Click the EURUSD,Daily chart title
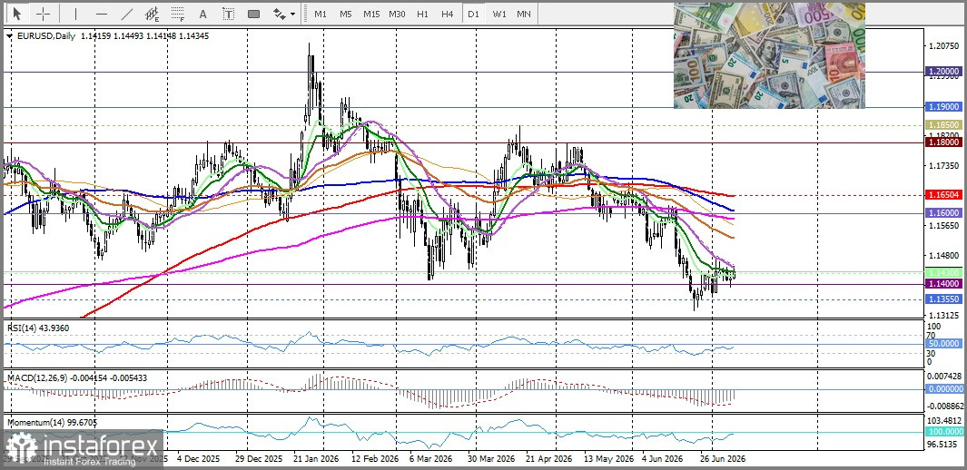967x470 pixels. (45, 36)
